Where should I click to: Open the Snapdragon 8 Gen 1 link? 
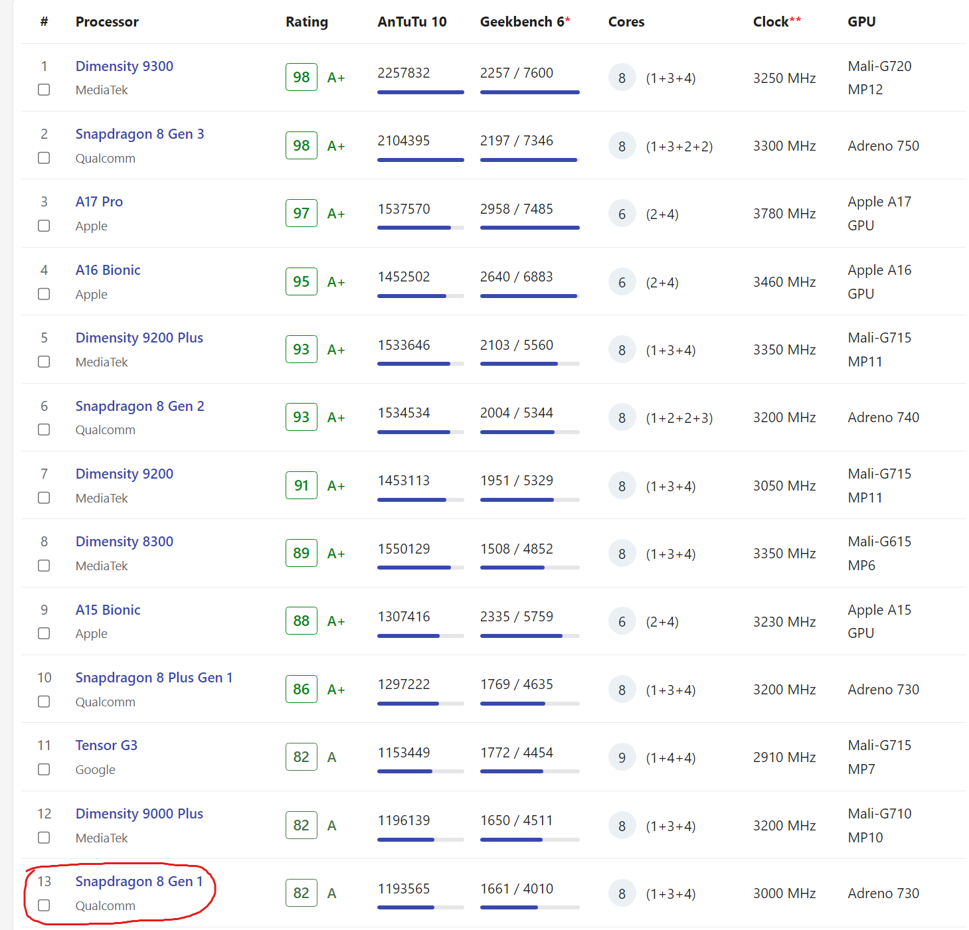coord(139,882)
